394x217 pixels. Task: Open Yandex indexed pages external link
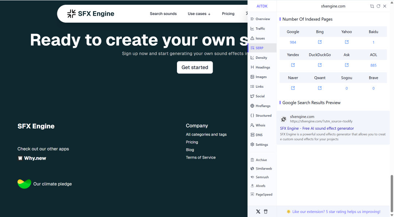point(293,65)
